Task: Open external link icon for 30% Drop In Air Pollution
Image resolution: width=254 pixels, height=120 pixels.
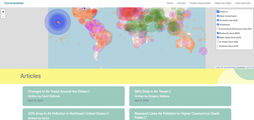Action: (108, 114)
